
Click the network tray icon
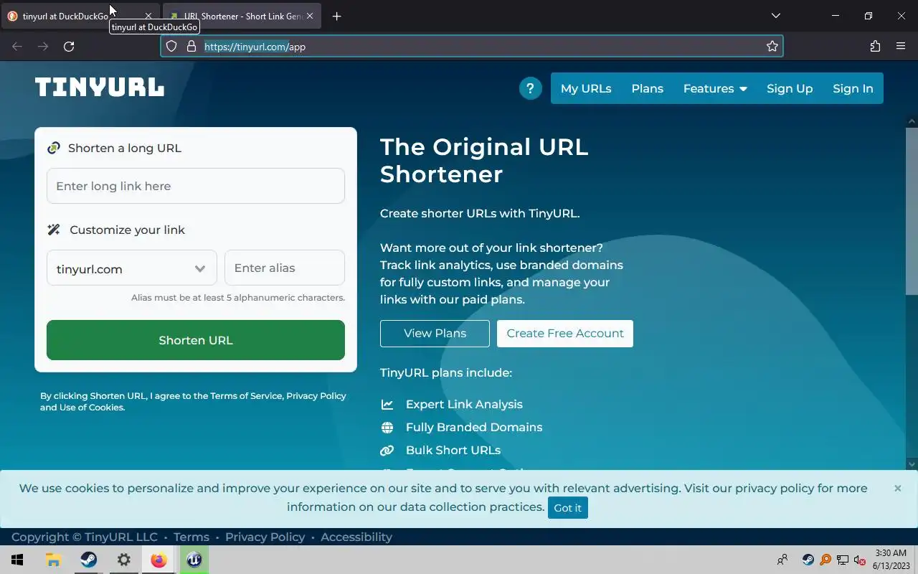843,560
